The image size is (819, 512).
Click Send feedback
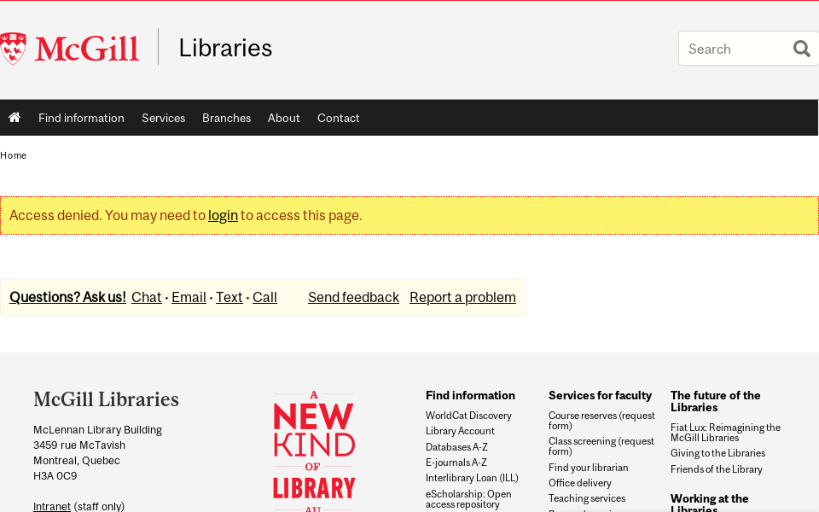tap(353, 297)
